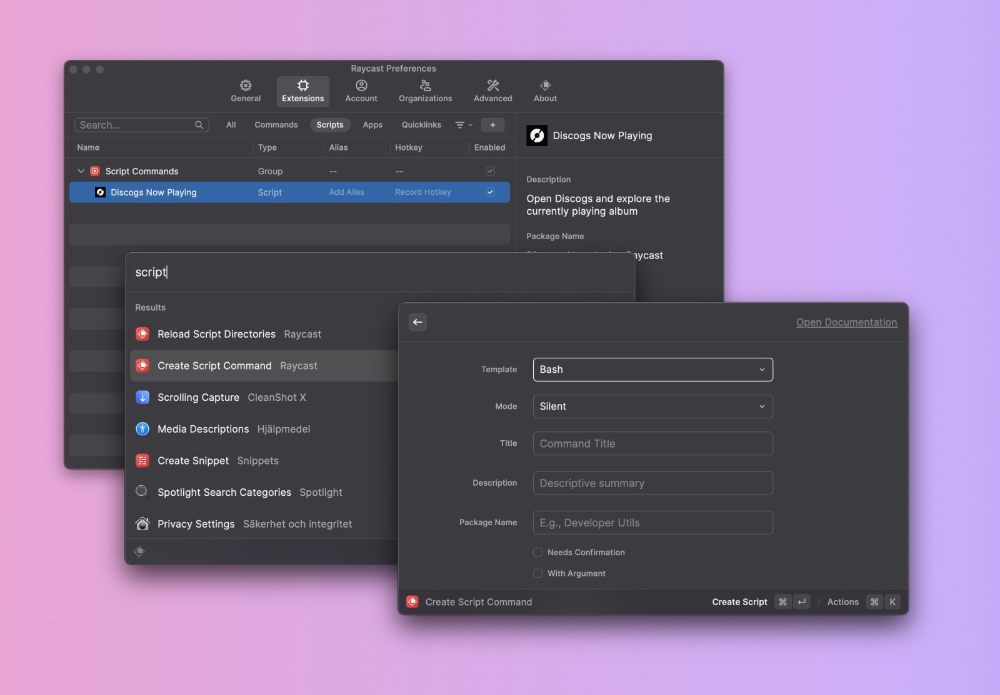Click the Create Script Command footer icon
The width and height of the screenshot is (1000, 695).
[412, 602]
